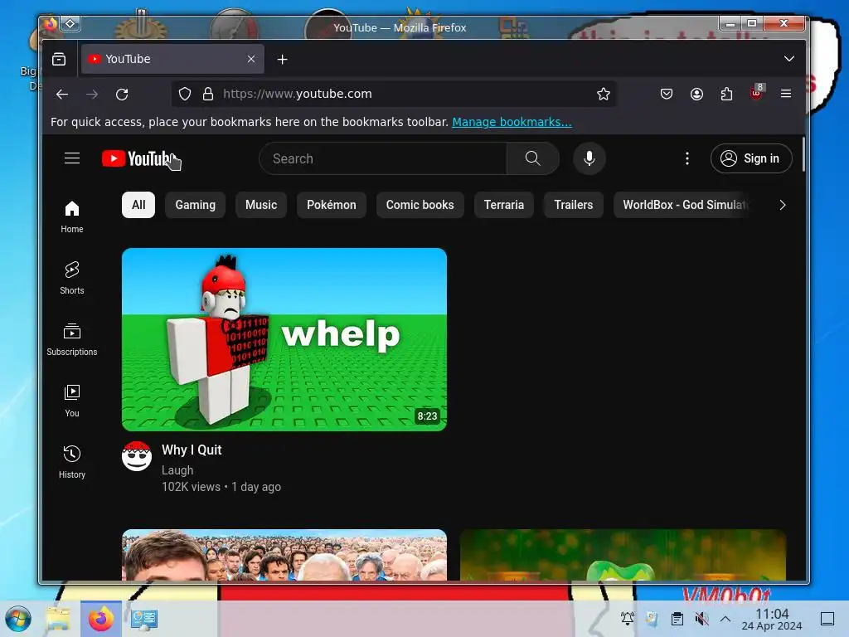This screenshot has width=849, height=637.
Task: Click the Laugh channel avatar
Action: [137, 456]
